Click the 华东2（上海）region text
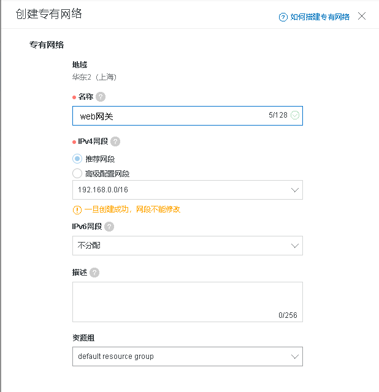The height and width of the screenshot is (392, 379). [x=94, y=77]
